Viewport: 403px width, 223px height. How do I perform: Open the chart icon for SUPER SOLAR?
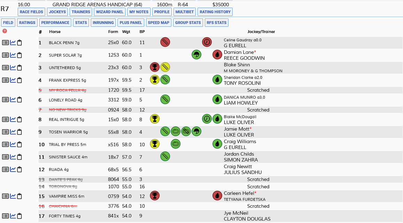coord(13,55)
